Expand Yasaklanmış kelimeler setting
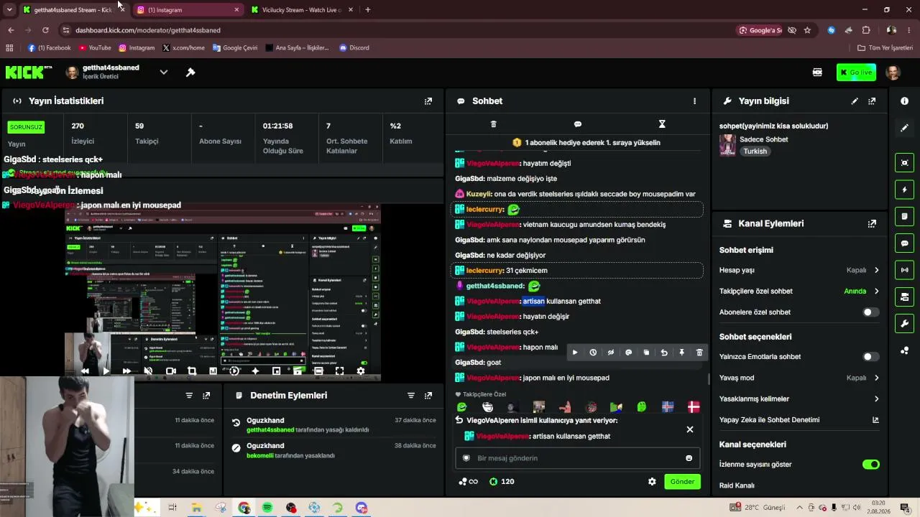Image resolution: width=920 pixels, height=517 pixels. pos(876,399)
